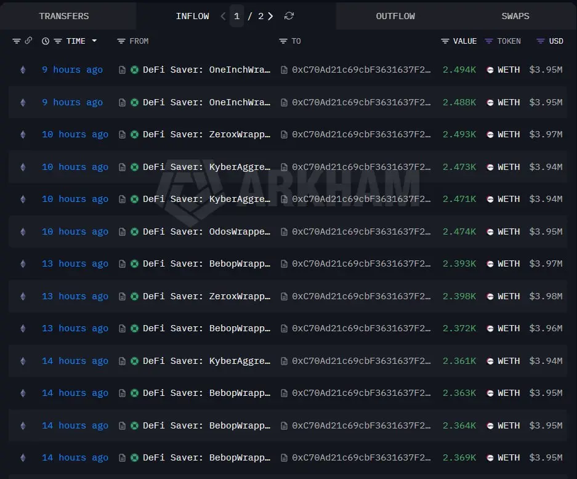Click Ethereum icon on the 2.363K row

click(x=23, y=393)
